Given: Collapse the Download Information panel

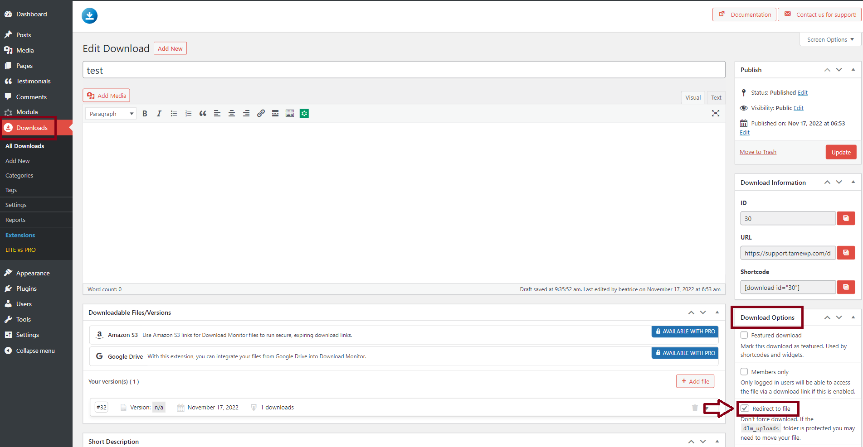Looking at the screenshot, I should pos(853,182).
